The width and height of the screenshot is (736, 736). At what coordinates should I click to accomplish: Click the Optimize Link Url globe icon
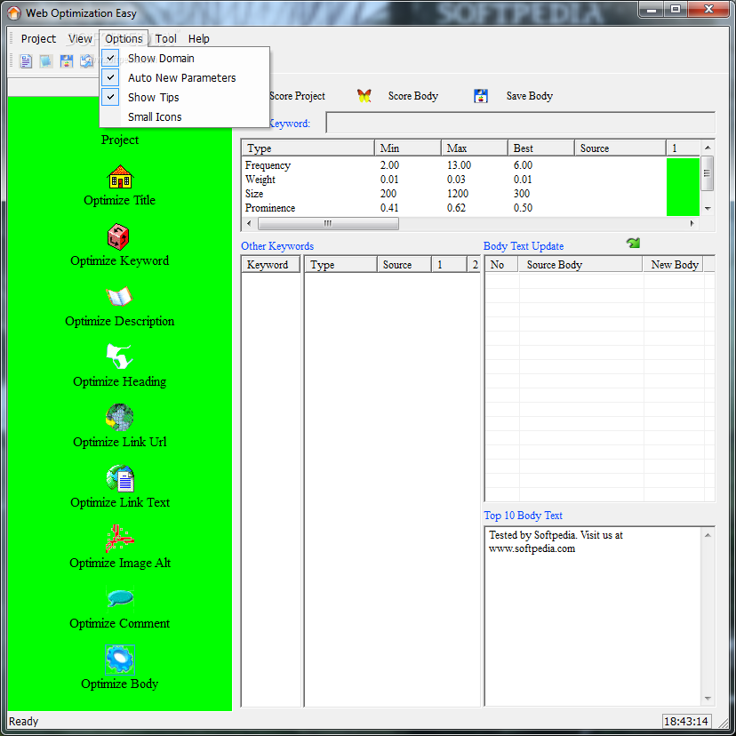[119, 417]
